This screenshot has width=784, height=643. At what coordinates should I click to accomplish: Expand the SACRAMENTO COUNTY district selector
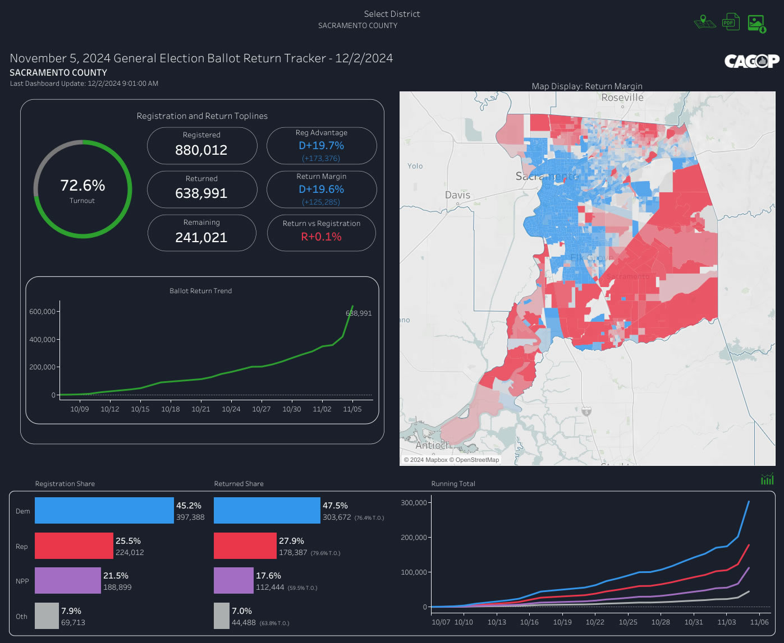(358, 26)
